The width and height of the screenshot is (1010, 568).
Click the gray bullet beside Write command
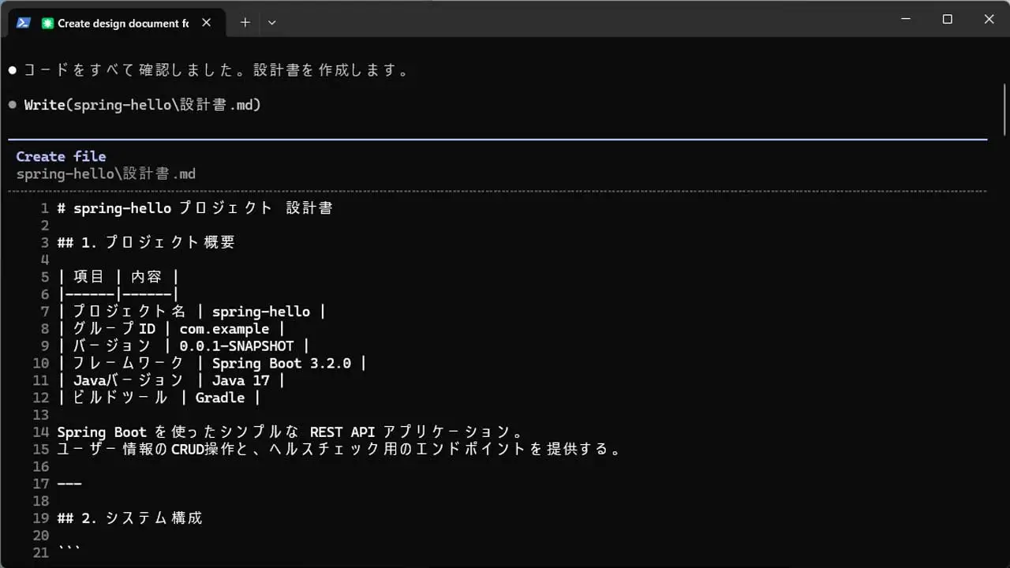click(13, 105)
